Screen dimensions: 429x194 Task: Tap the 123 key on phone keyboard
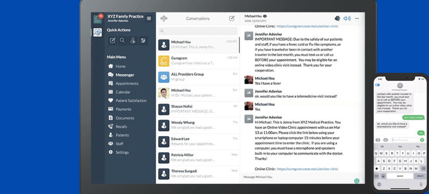click(x=376, y=176)
